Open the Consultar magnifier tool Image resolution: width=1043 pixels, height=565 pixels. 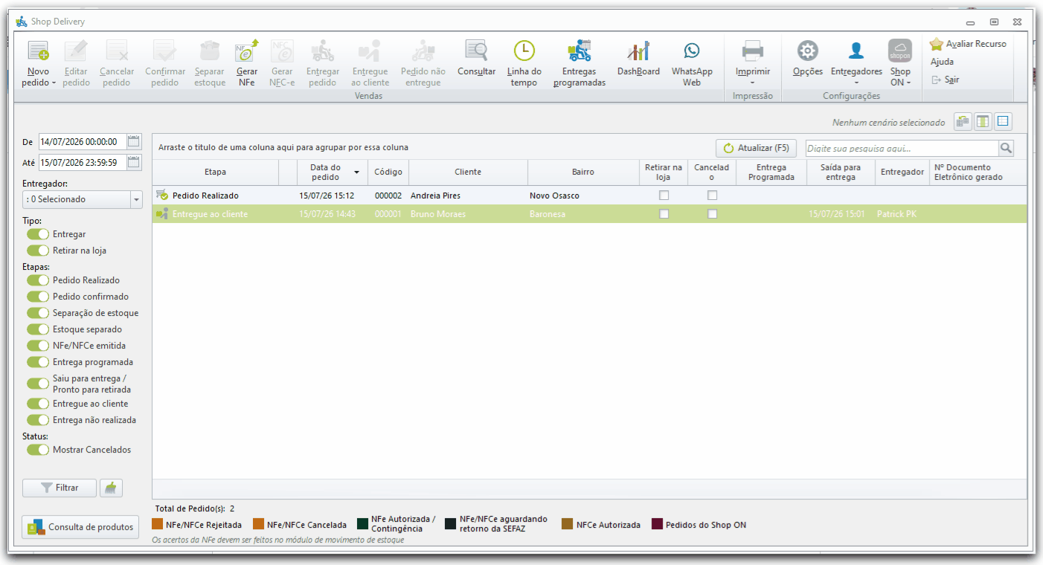(x=476, y=51)
